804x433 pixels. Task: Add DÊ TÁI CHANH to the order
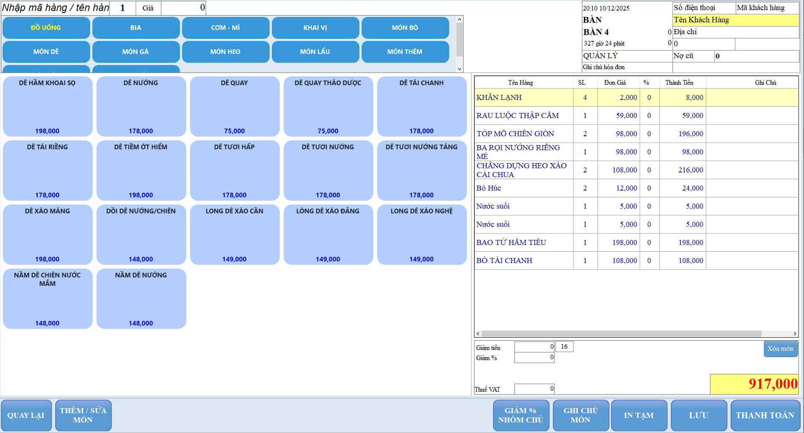click(421, 106)
